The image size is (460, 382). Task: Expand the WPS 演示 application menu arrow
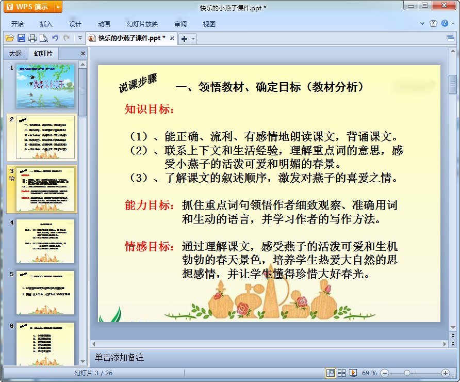[x=58, y=7]
